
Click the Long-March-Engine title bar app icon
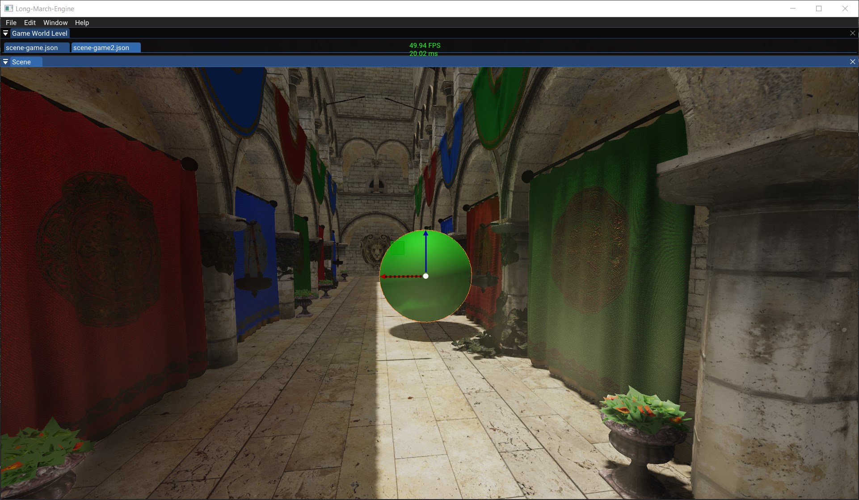click(x=8, y=8)
